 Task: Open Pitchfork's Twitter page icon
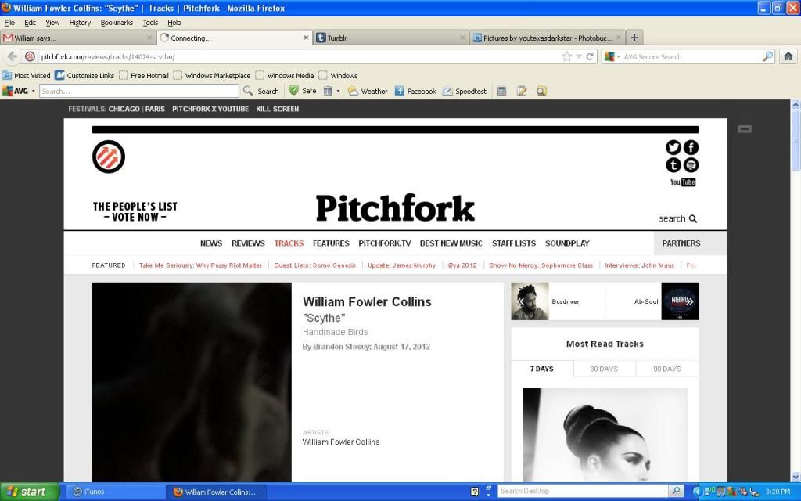pyautogui.click(x=673, y=147)
